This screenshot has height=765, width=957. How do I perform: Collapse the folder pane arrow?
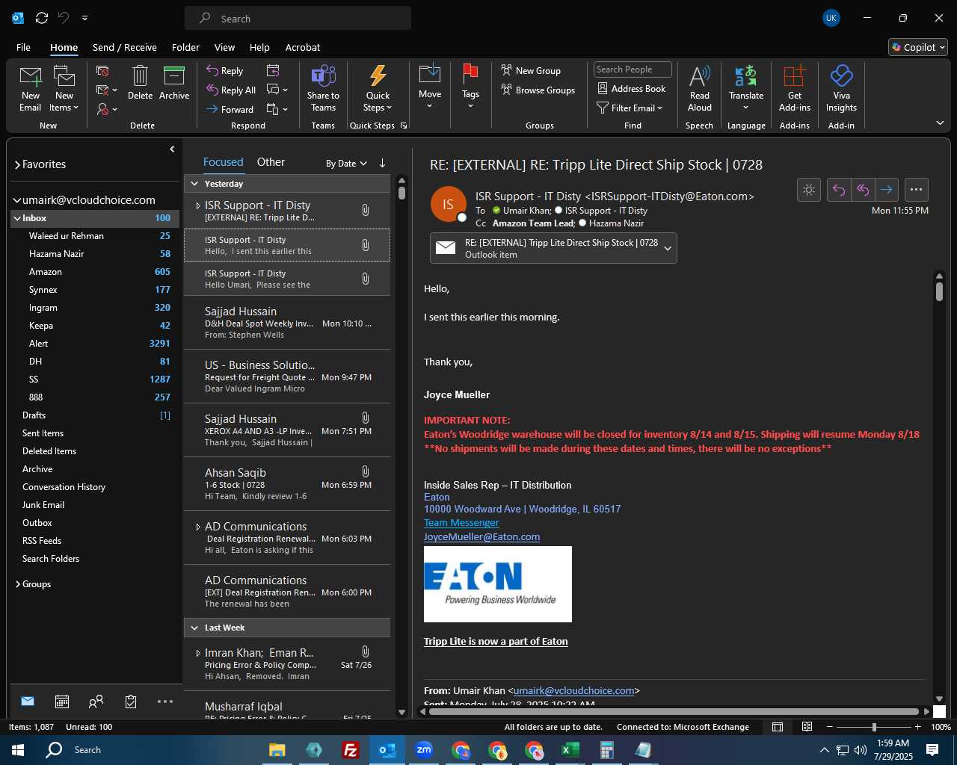[x=172, y=149]
